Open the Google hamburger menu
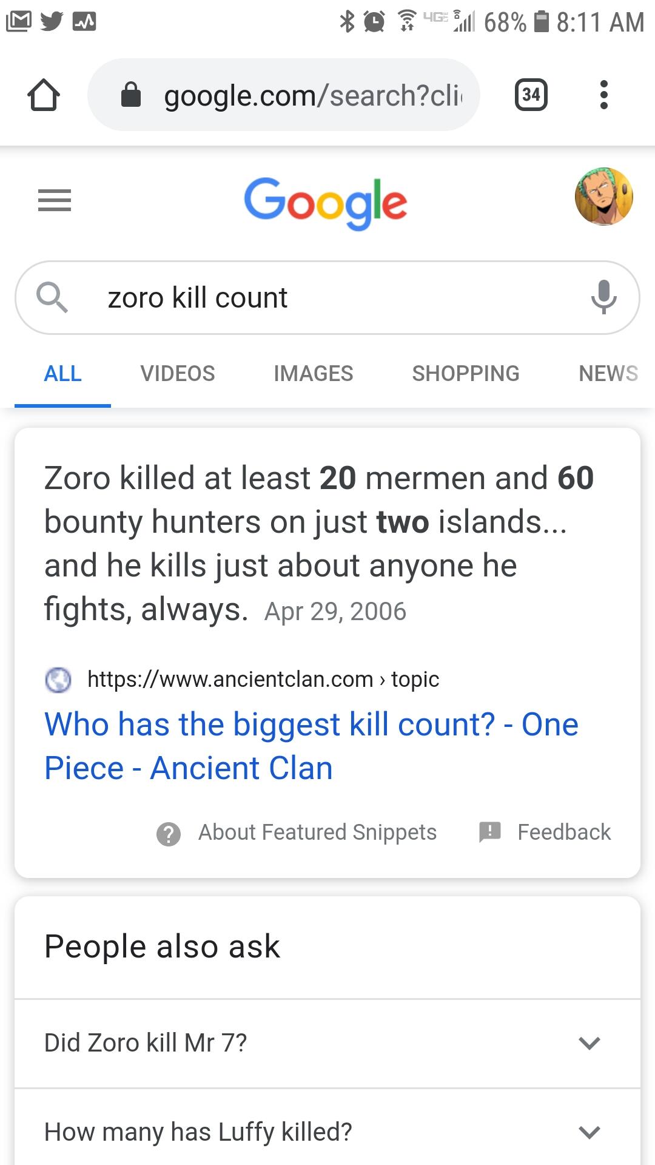This screenshot has height=1165, width=655. [x=55, y=200]
